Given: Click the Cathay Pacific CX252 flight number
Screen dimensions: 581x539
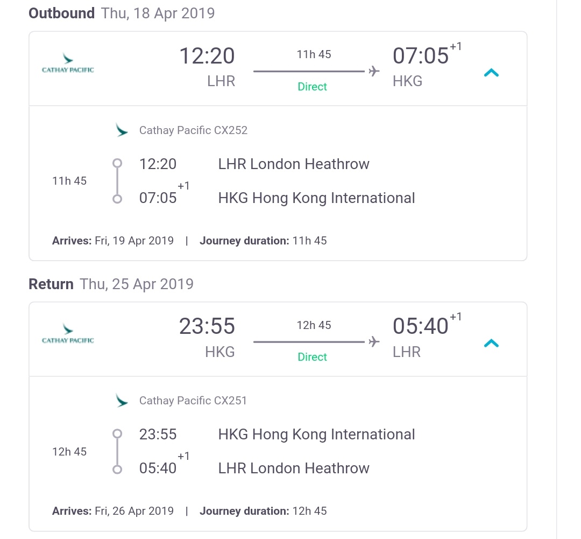Looking at the screenshot, I should point(193,130).
